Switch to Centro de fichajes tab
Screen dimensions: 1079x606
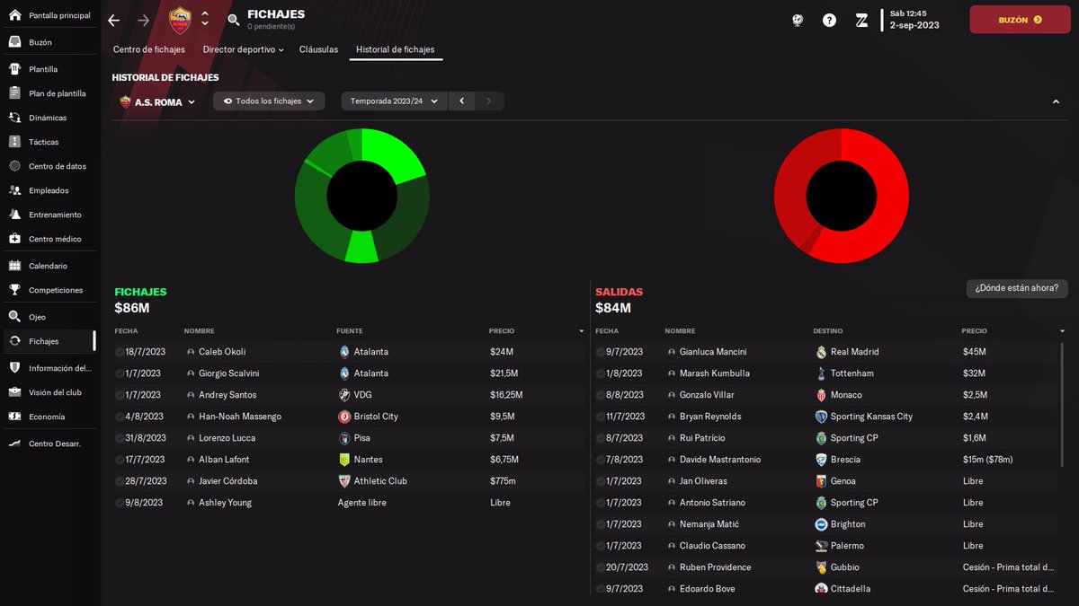click(x=149, y=49)
